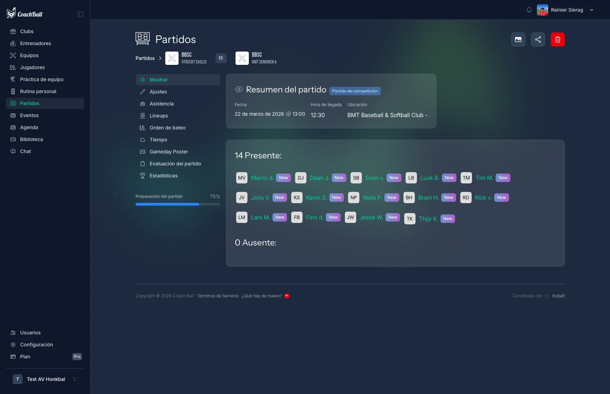Expand the Reinier Sierag user menu
This screenshot has width=610, height=394.
point(566,10)
